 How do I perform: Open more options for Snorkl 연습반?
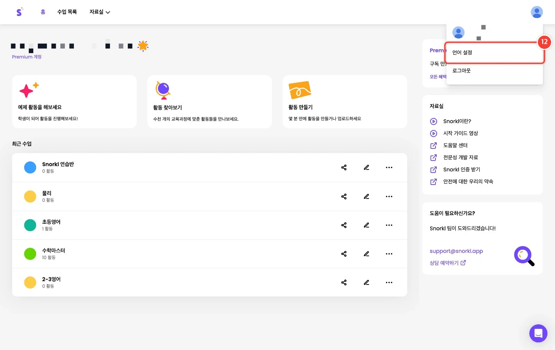coord(389,168)
